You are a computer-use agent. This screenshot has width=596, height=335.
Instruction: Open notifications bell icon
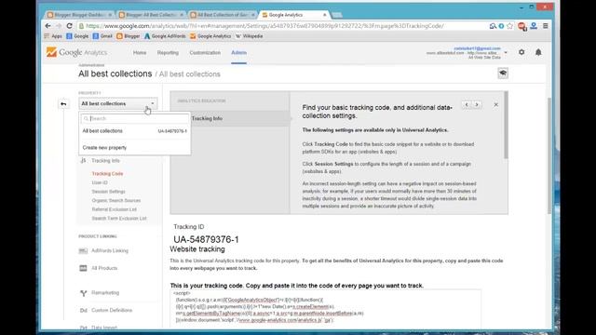[x=538, y=52]
